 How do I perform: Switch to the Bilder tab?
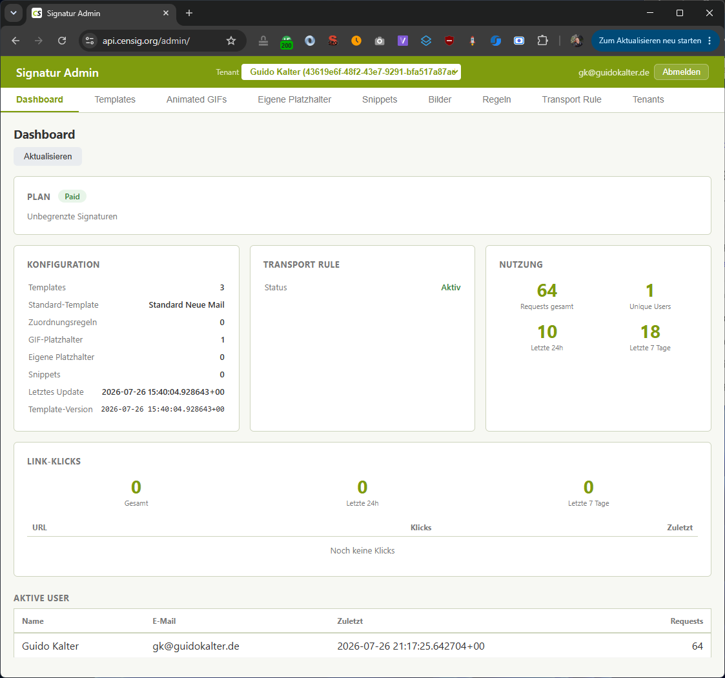440,99
